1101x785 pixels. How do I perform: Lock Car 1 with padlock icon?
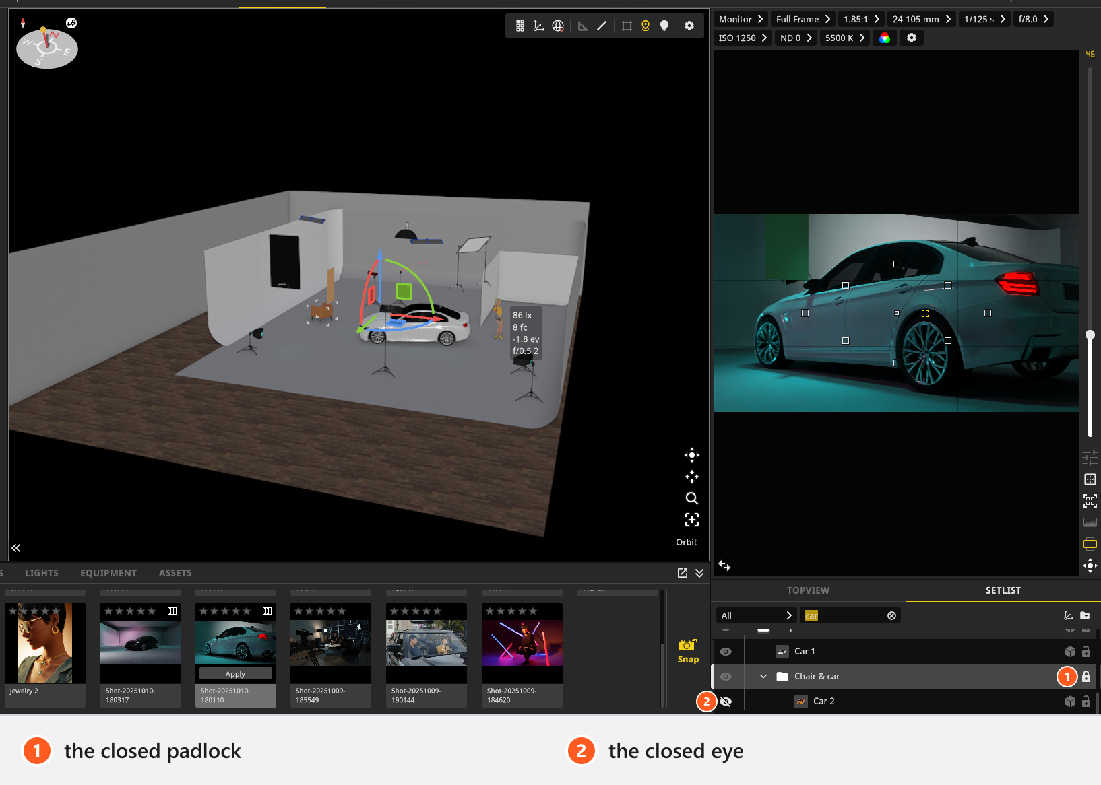1086,652
